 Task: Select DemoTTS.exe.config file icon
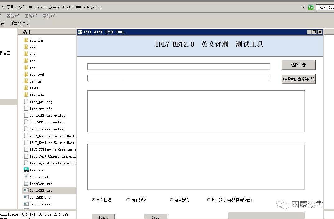point(26,129)
